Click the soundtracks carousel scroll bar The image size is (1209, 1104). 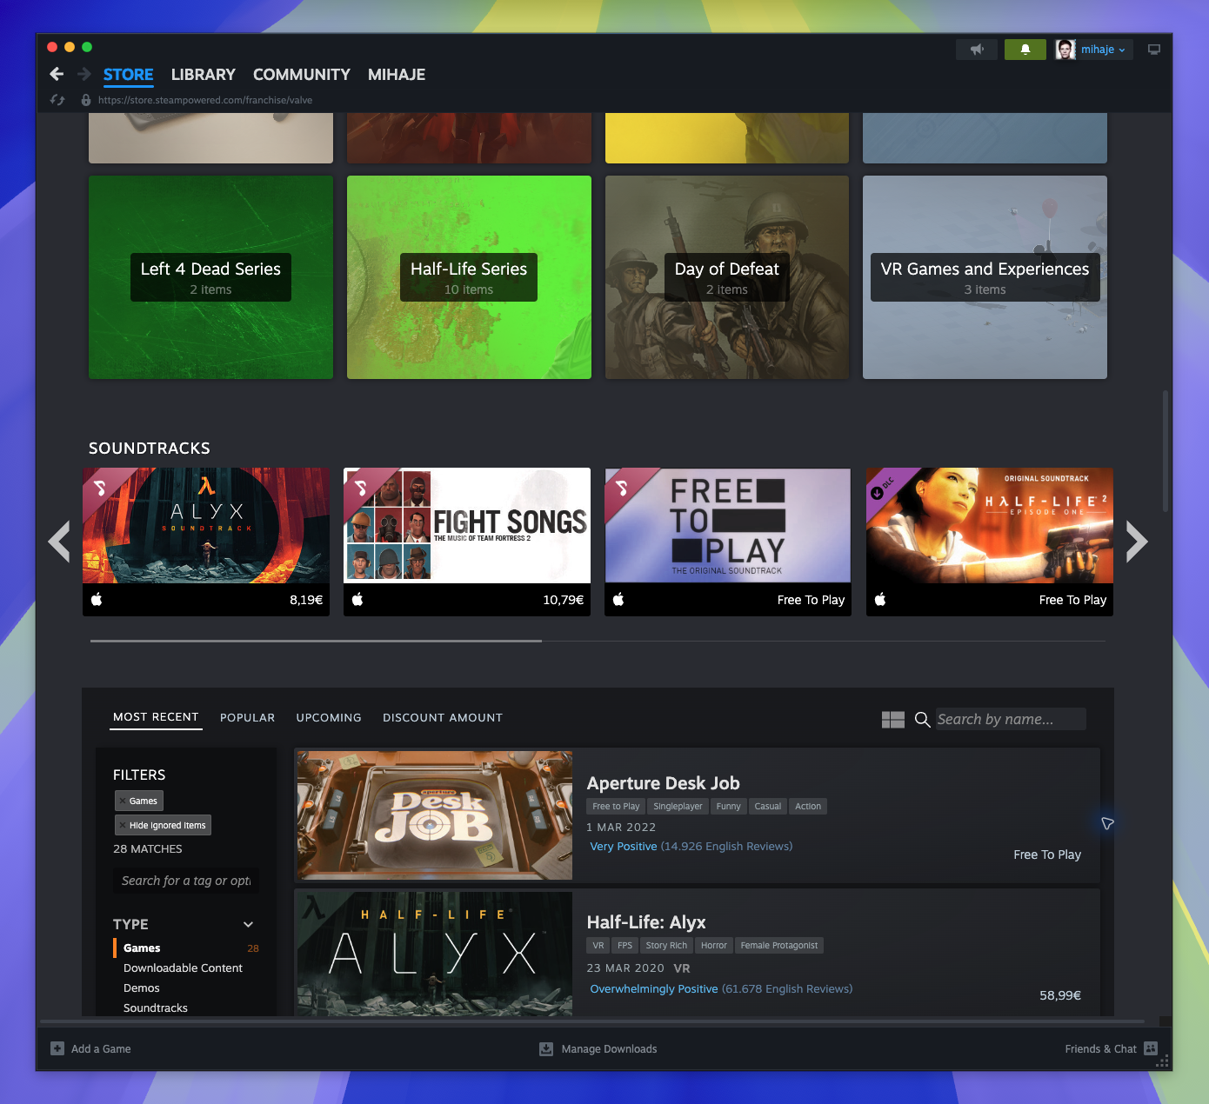[316, 641]
